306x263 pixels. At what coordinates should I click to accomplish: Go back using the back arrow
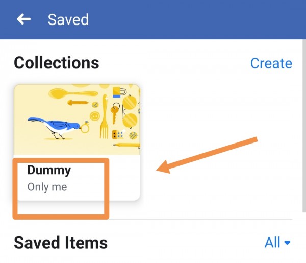(x=23, y=19)
